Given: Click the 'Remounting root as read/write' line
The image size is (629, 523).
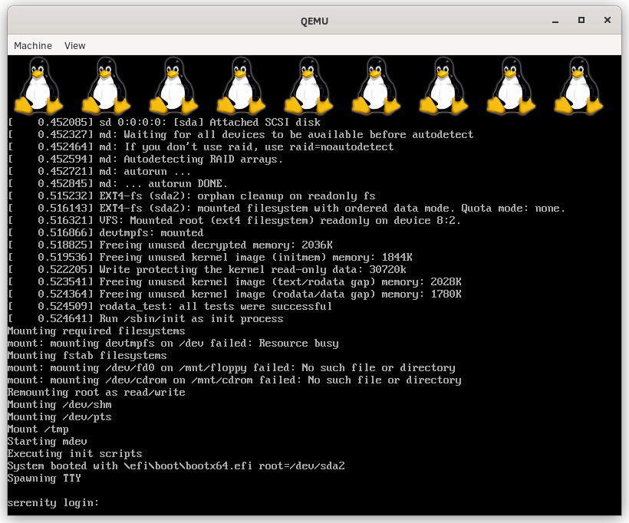Looking at the screenshot, I should [x=97, y=393].
